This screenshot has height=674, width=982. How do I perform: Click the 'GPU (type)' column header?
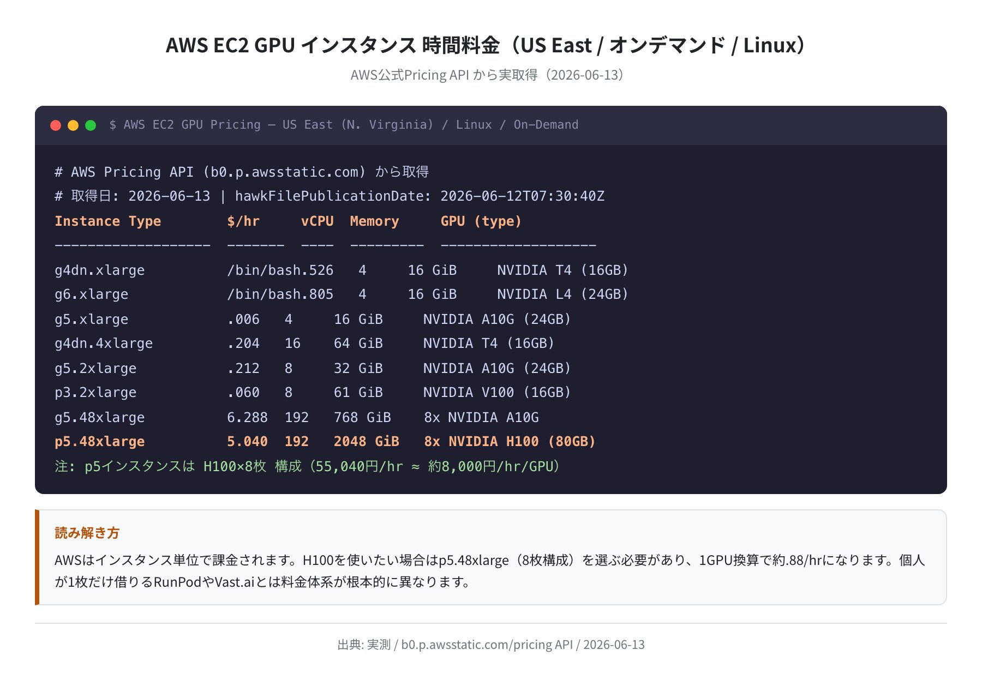point(481,221)
